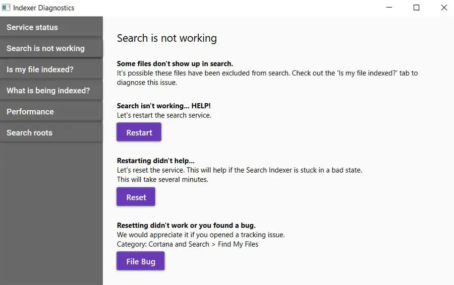Image resolution: width=454 pixels, height=285 pixels.
Task: Click the 'Restarting didn't help...' heading
Action: point(155,161)
